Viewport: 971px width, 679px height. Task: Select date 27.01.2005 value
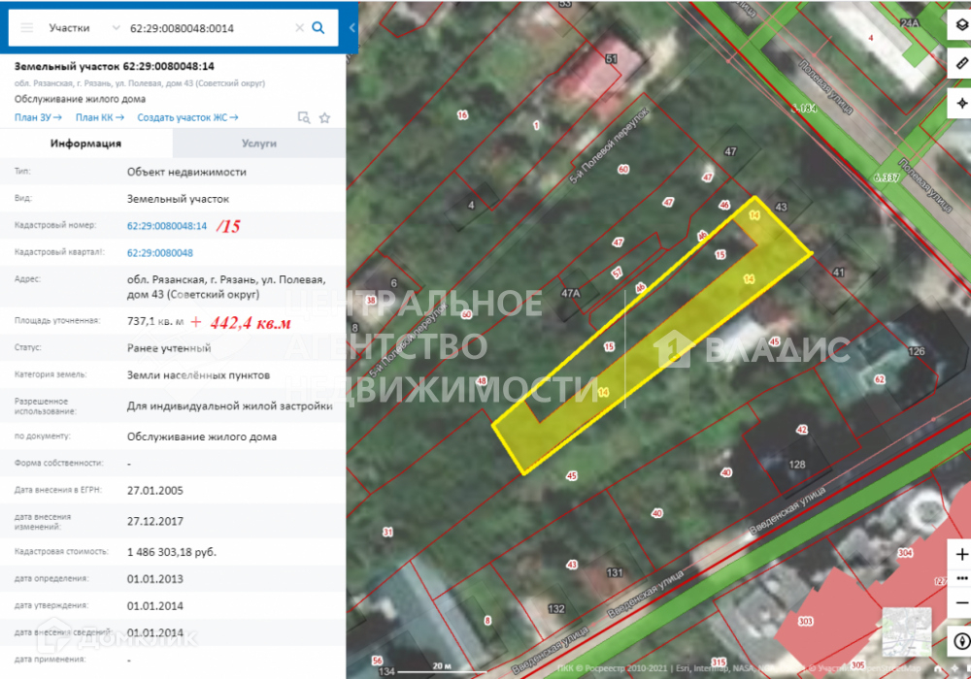point(154,491)
